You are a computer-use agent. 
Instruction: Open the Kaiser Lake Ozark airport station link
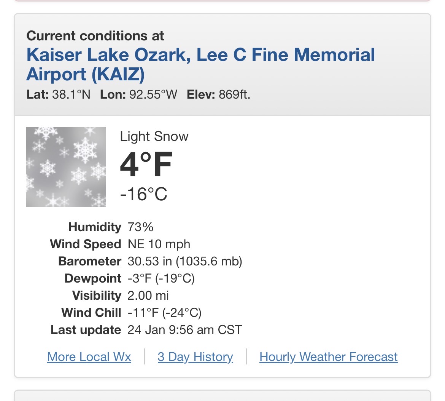click(200, 64)
